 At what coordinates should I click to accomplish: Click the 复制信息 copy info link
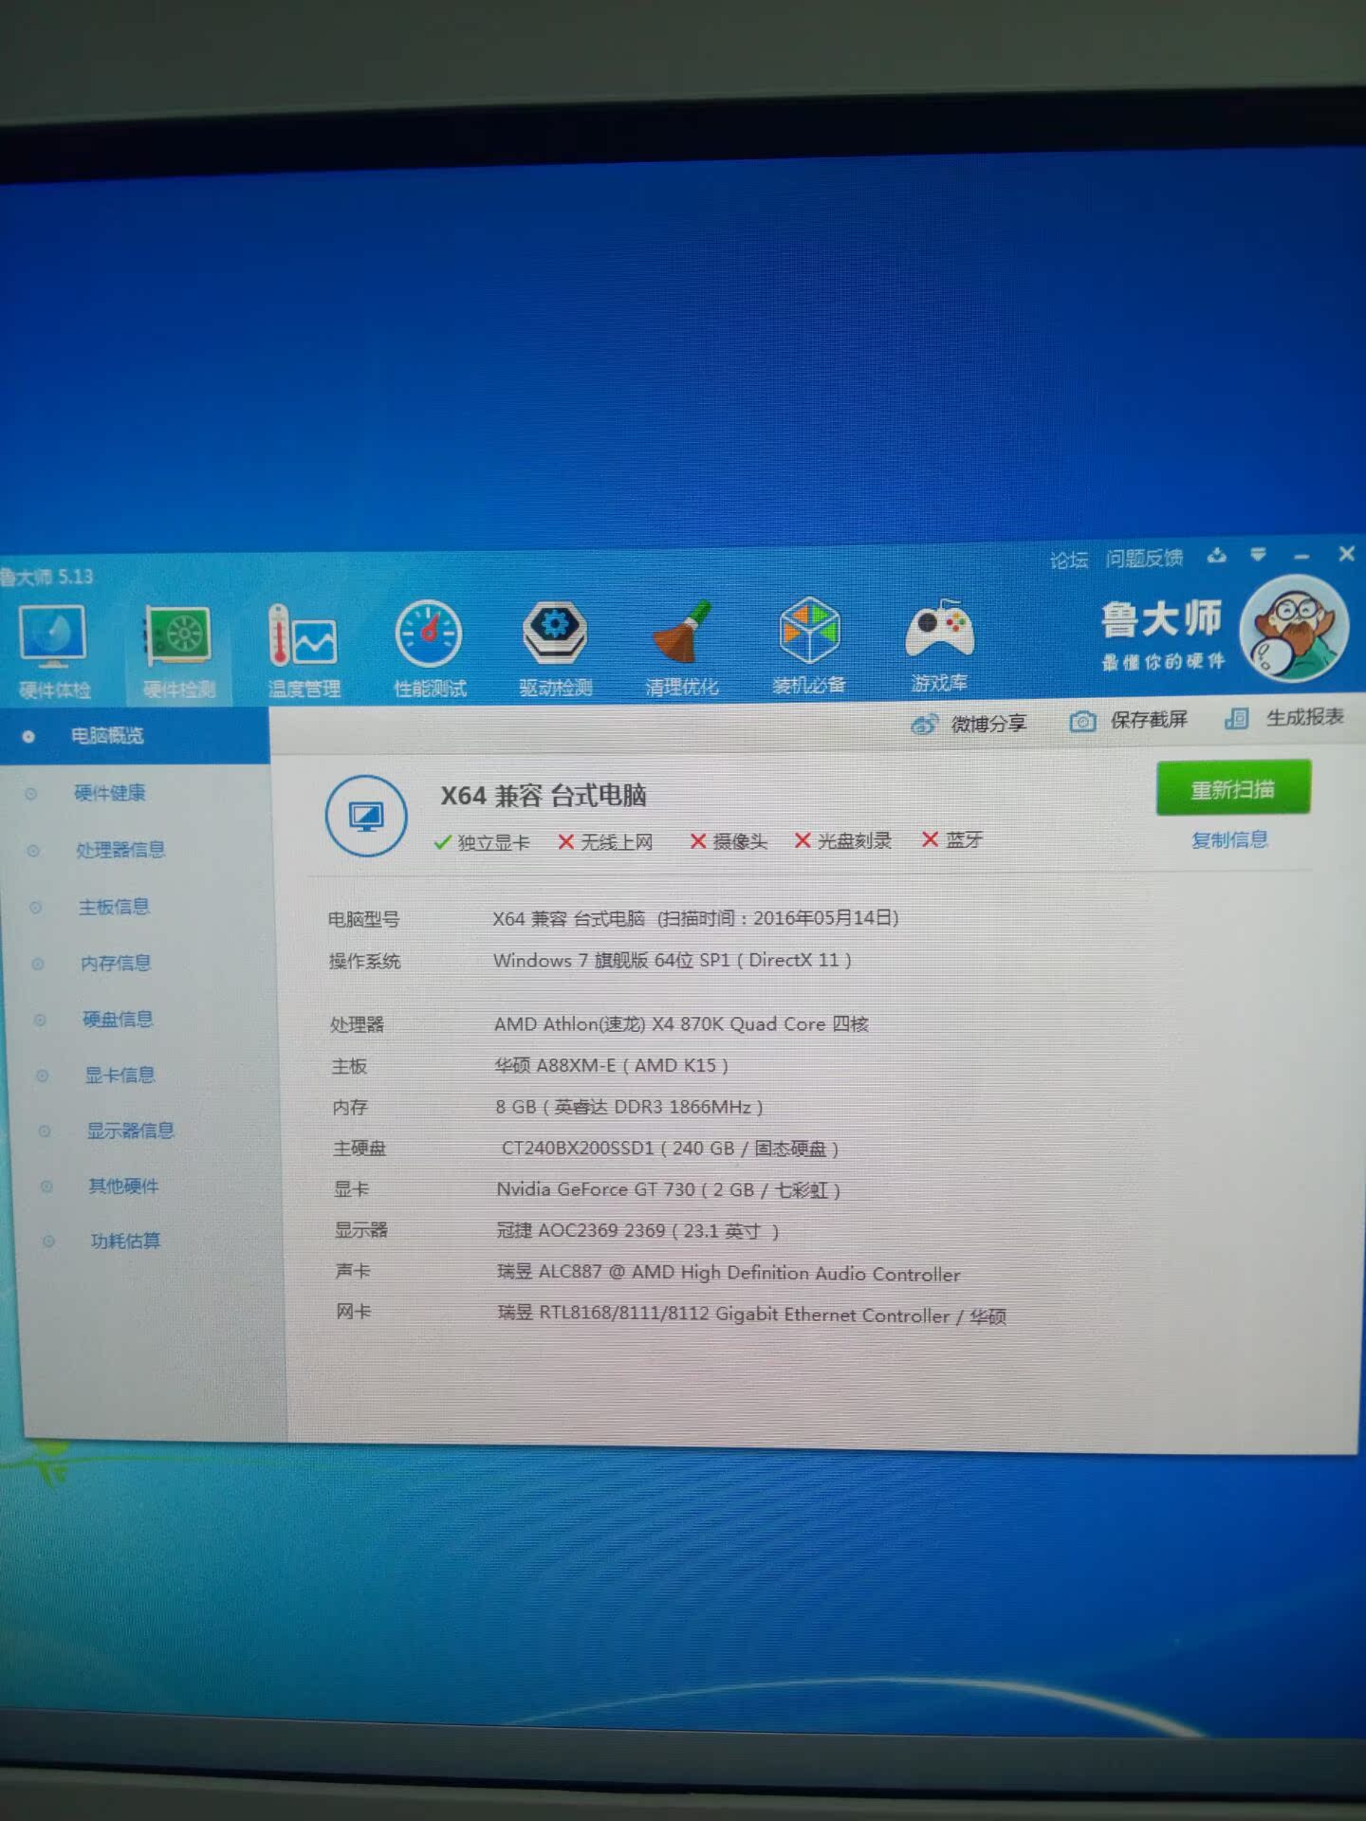pos(1229,840)
